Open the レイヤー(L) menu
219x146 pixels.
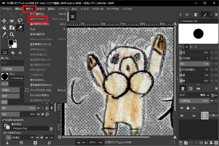(63, 9)
